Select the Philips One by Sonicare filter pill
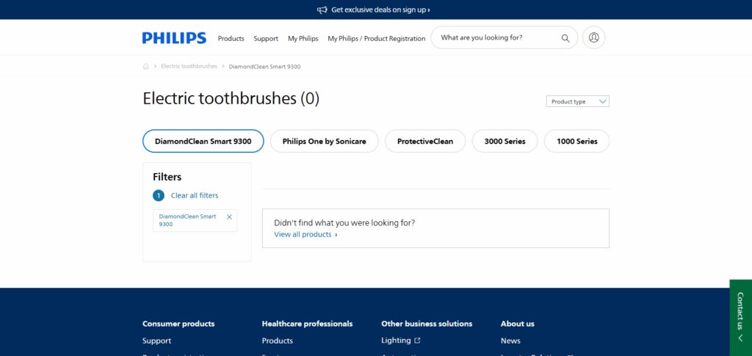752x356 pixels. [324, 142]
